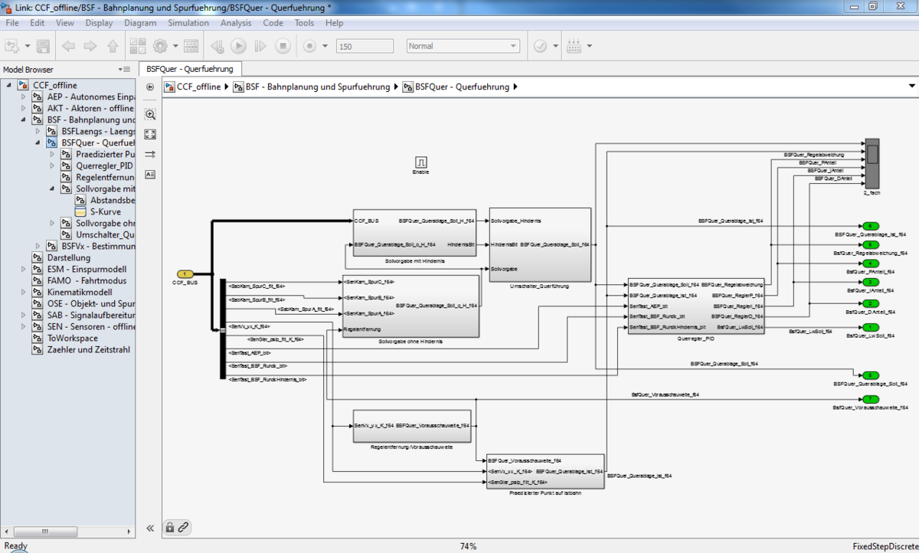Image resolution: width=919 pixels, height=553 pixels.
Task: Collapse palette with the double-chevron button
Action: tap(150, 528)
